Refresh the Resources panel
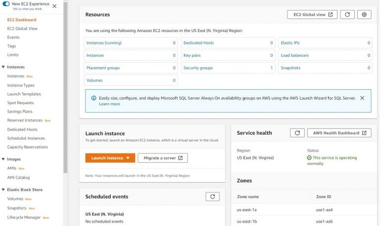 (347, 14)
